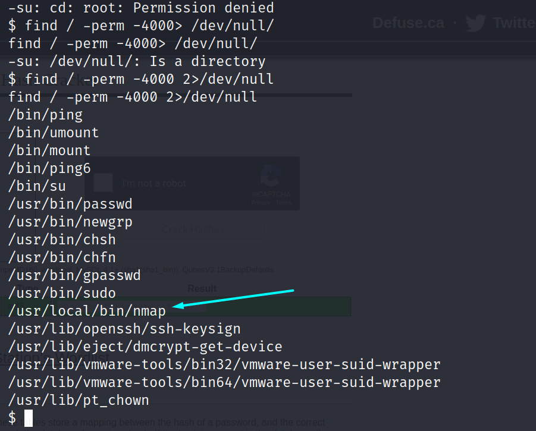The image size is (536, 431).
Task: Click the /bin/ping6 output line
Action: pyautogui.click(x=49, y=168)
